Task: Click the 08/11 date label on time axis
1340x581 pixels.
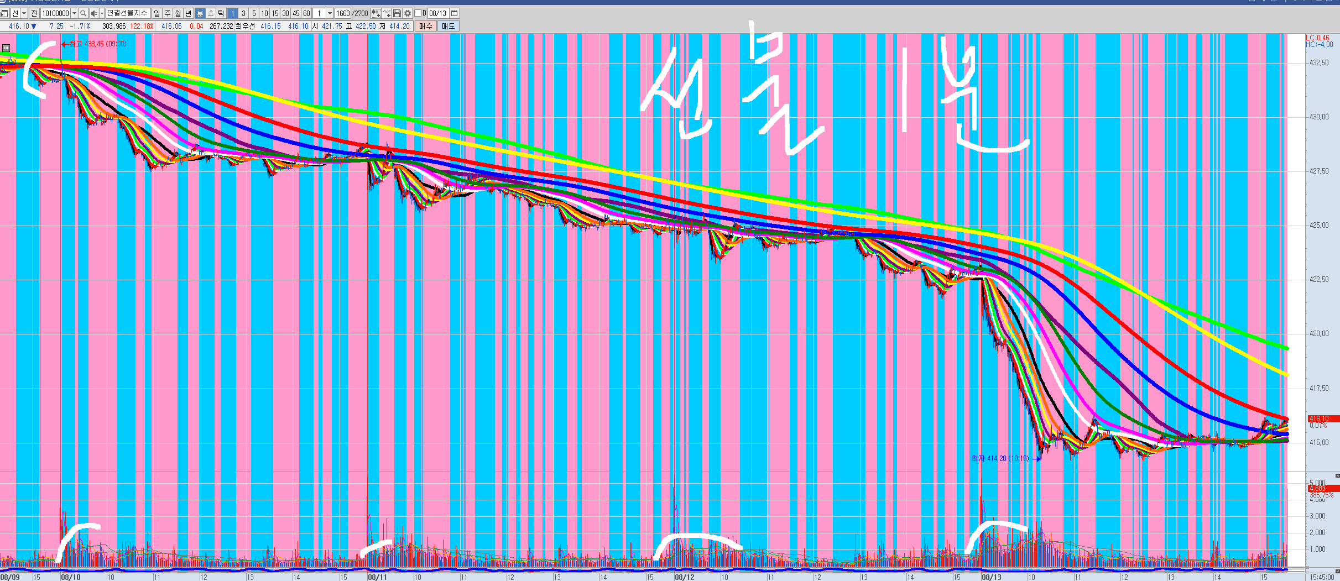Action: [377, 577]
